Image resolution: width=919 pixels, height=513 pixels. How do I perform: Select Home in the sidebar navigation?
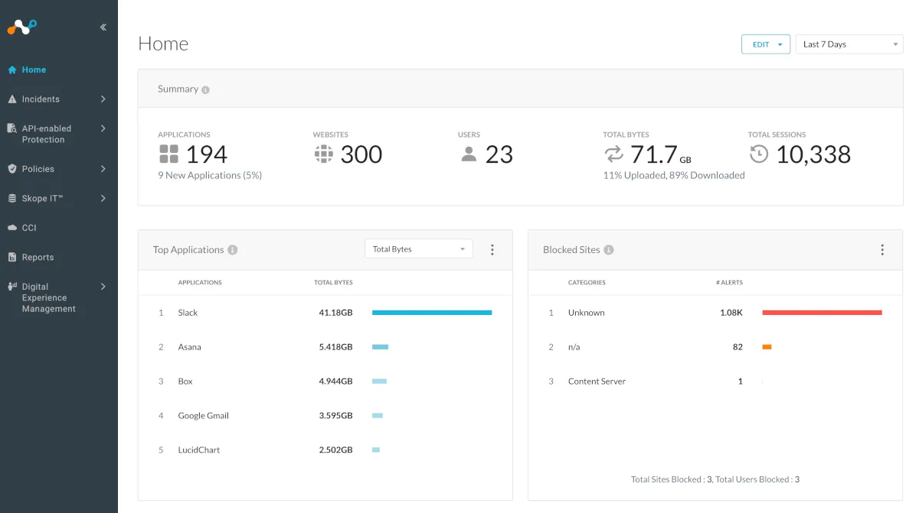click(34, 70)
